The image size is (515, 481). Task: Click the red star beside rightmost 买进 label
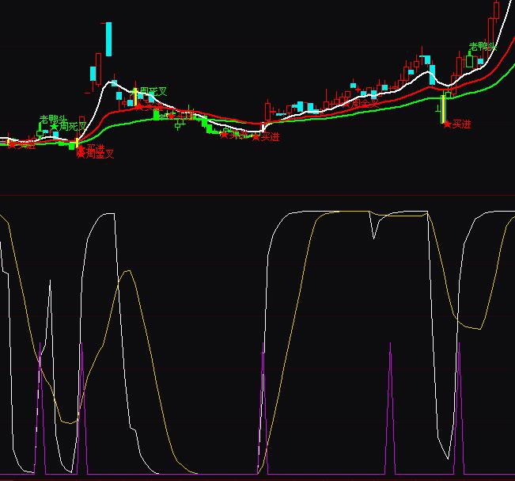447,124
